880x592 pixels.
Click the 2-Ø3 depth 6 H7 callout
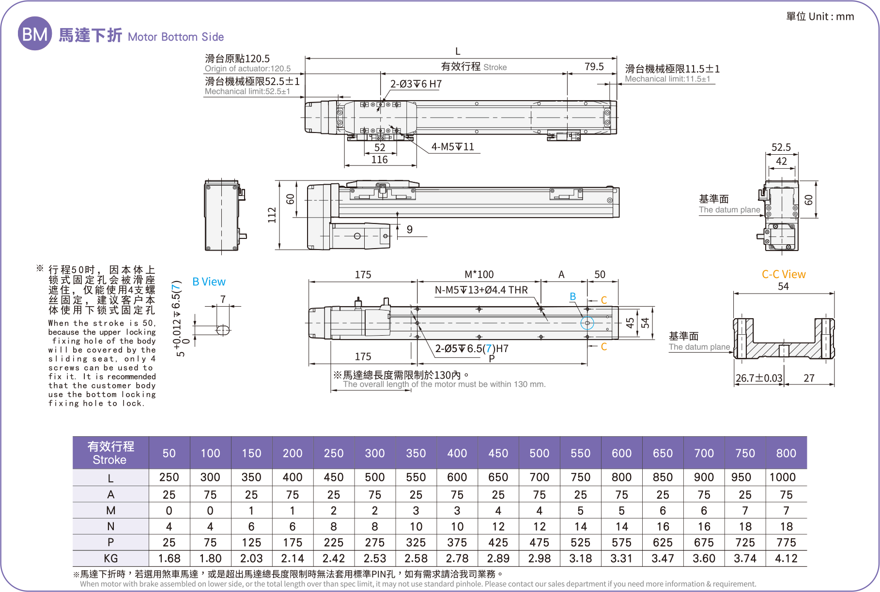(x=416, y=84)
